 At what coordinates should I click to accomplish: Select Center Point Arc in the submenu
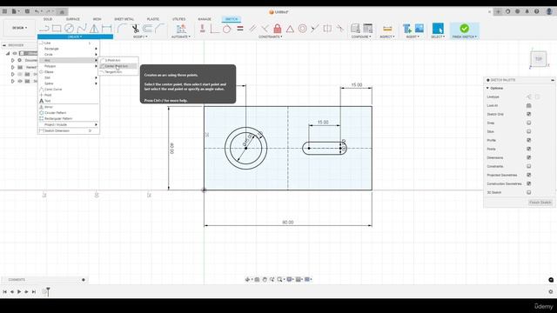(118, 66)
